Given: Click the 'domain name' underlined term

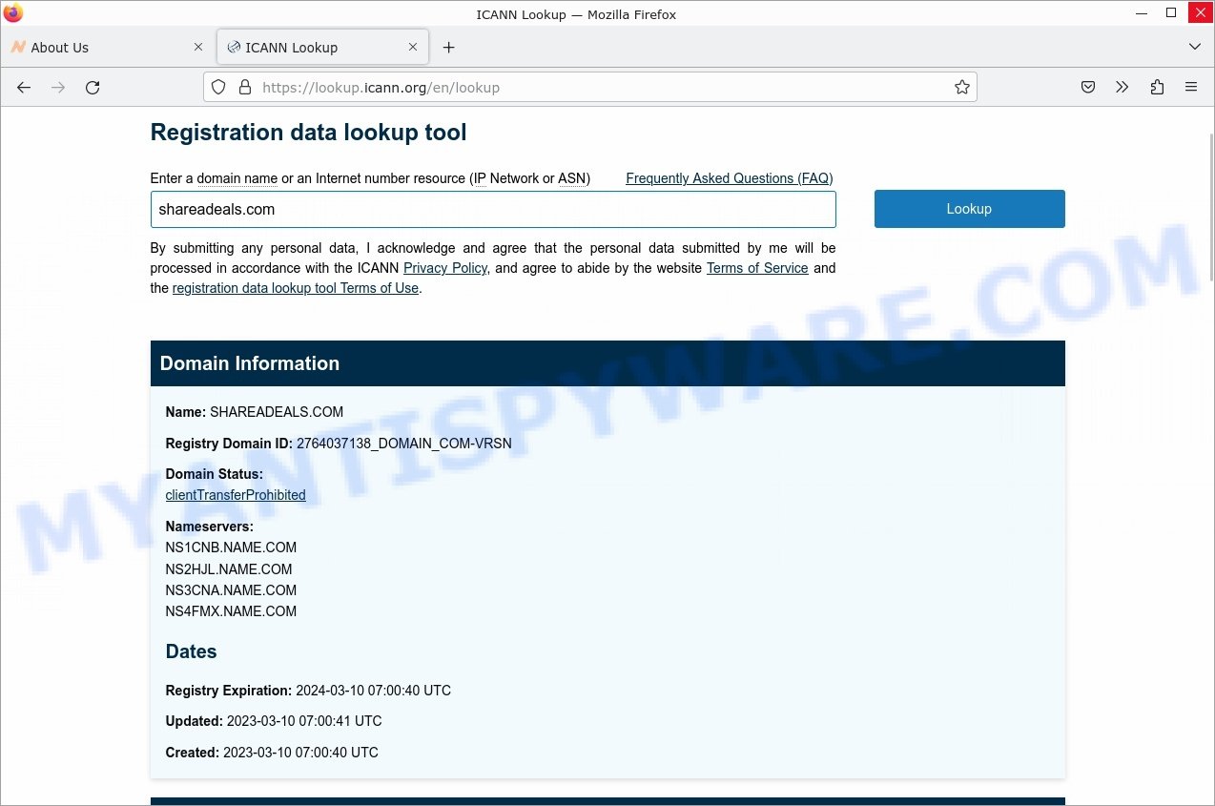Looking at the screenshot, I should coord(237,178).
